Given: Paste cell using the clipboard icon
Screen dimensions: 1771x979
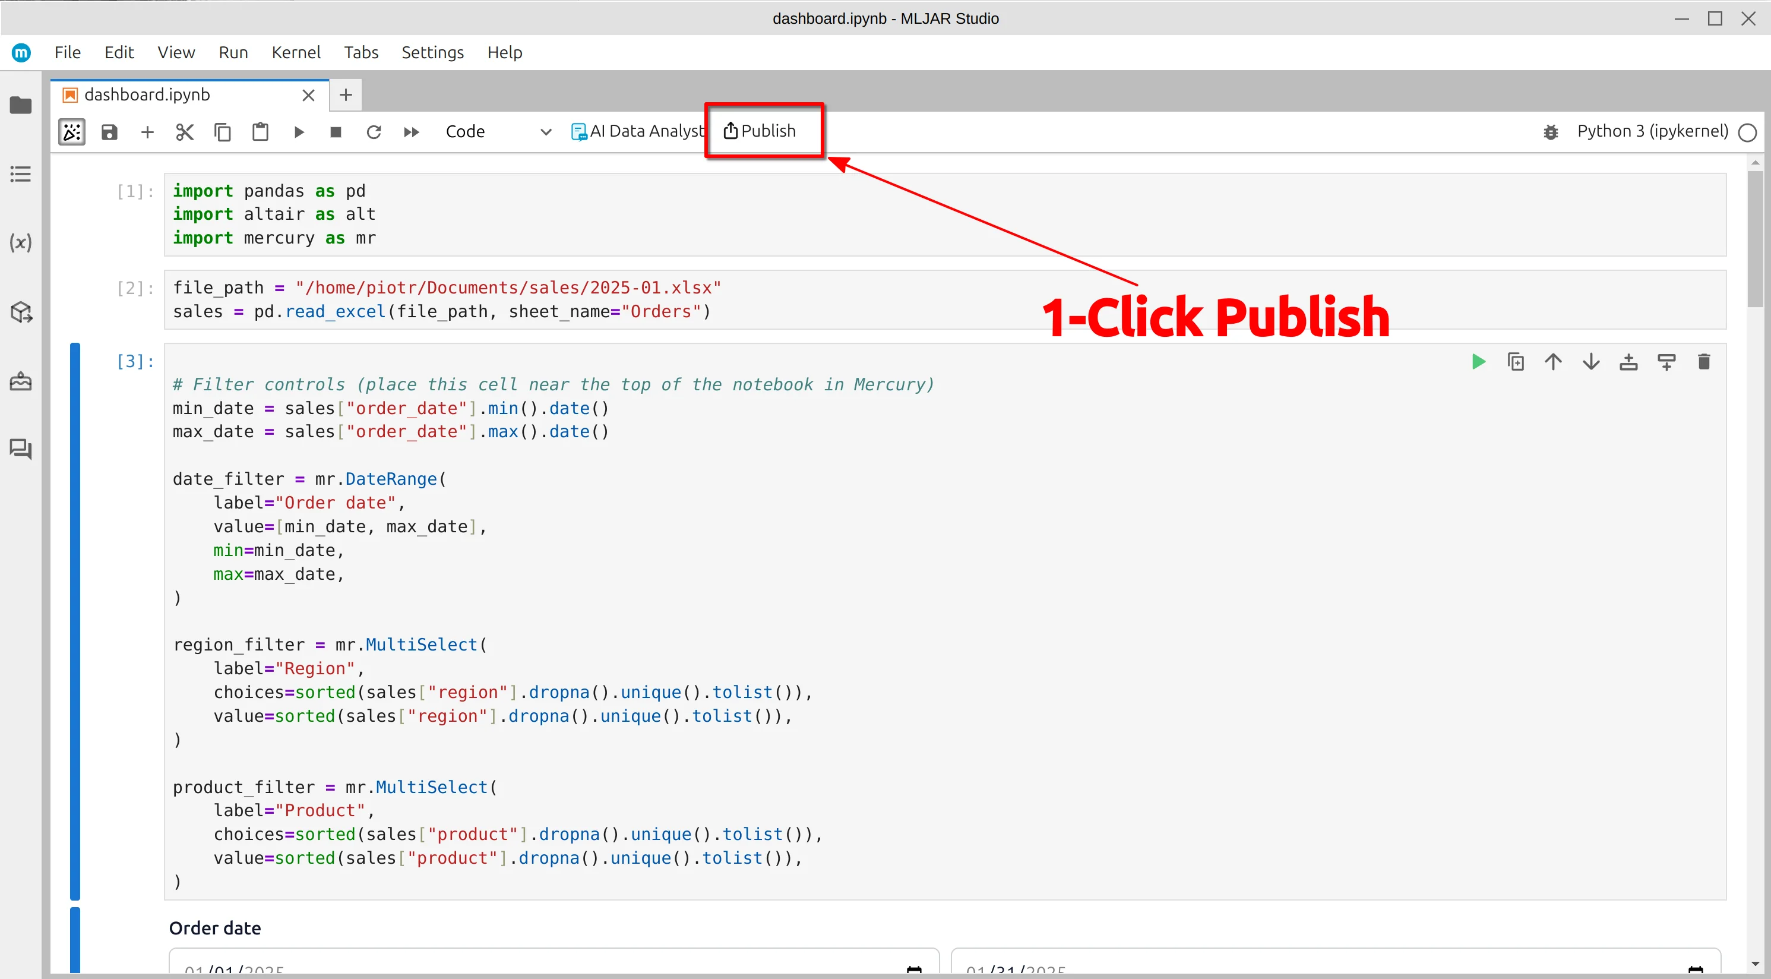Looking at the screenshot, I should (x=261, y=132).
